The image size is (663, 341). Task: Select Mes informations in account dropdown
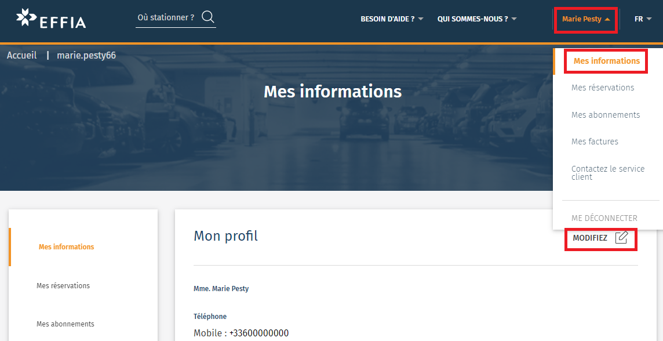(606, 61)
